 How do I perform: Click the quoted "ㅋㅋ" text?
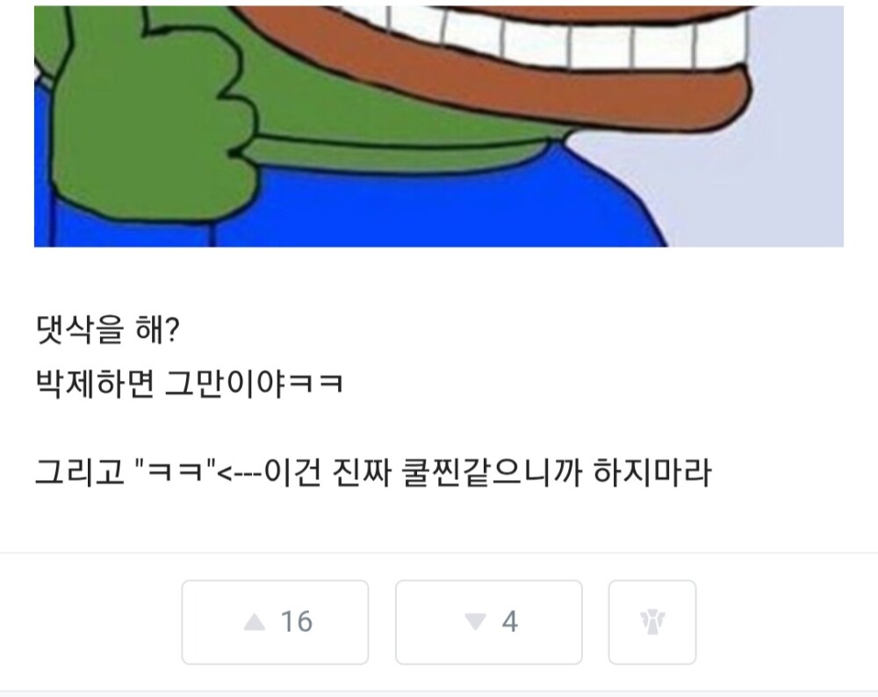pos(176,471)
